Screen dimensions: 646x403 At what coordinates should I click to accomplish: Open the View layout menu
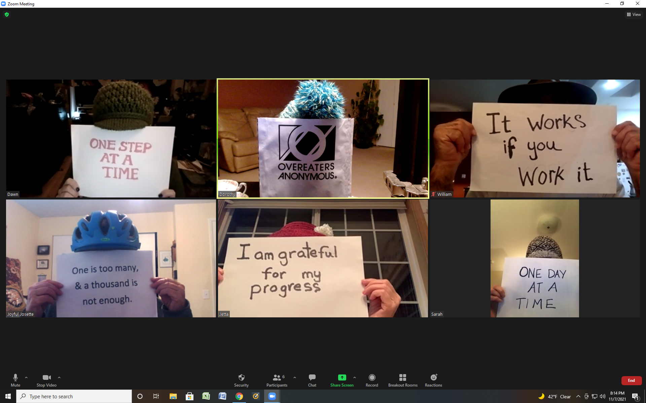point(634,14)
